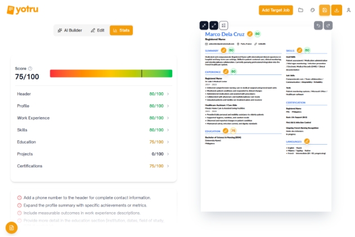Expand the Certifications score row
The image size is (355, 237).
click(x=93, y=166)
